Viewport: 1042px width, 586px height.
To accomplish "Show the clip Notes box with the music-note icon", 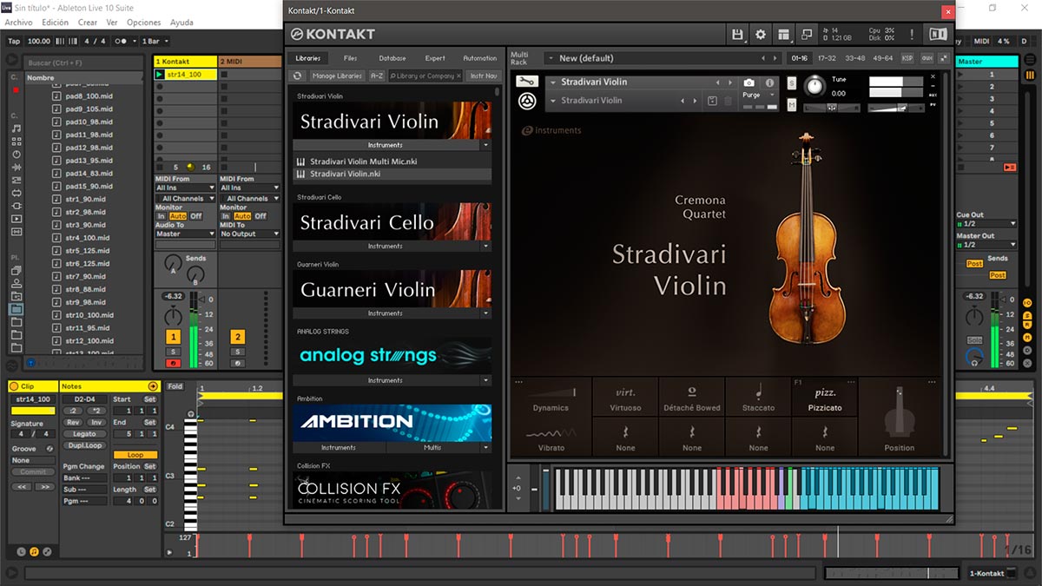I will (x=34, y=551).
